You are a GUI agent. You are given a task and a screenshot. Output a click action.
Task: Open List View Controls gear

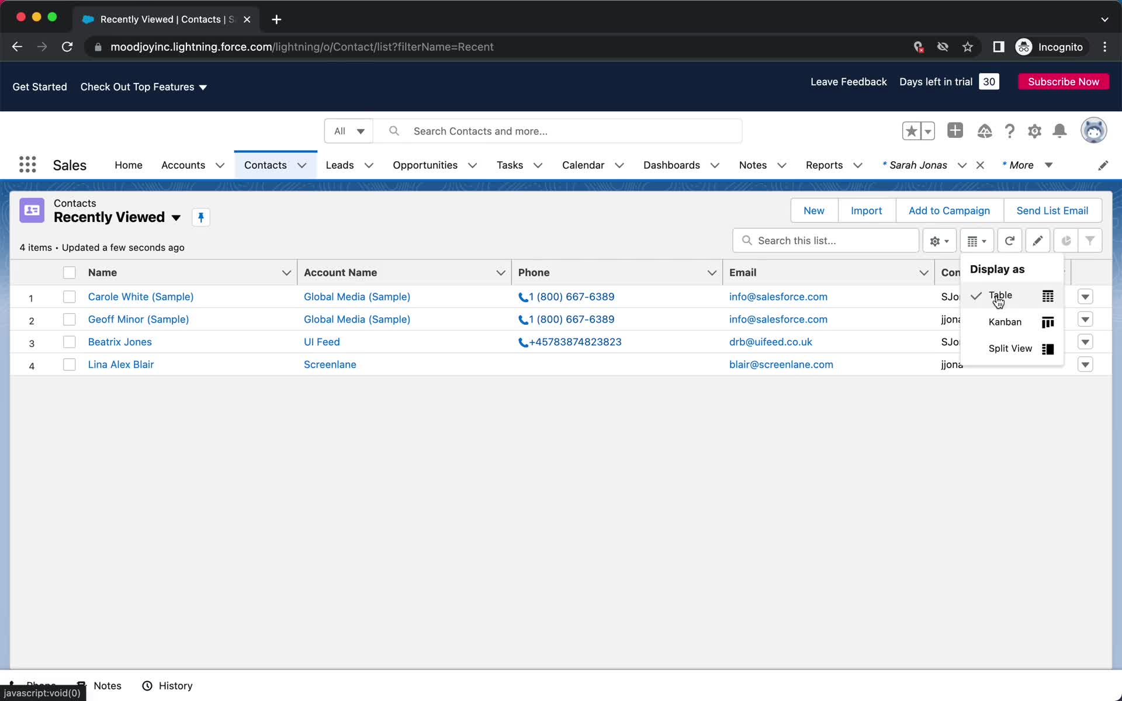[x=939, y=241]
